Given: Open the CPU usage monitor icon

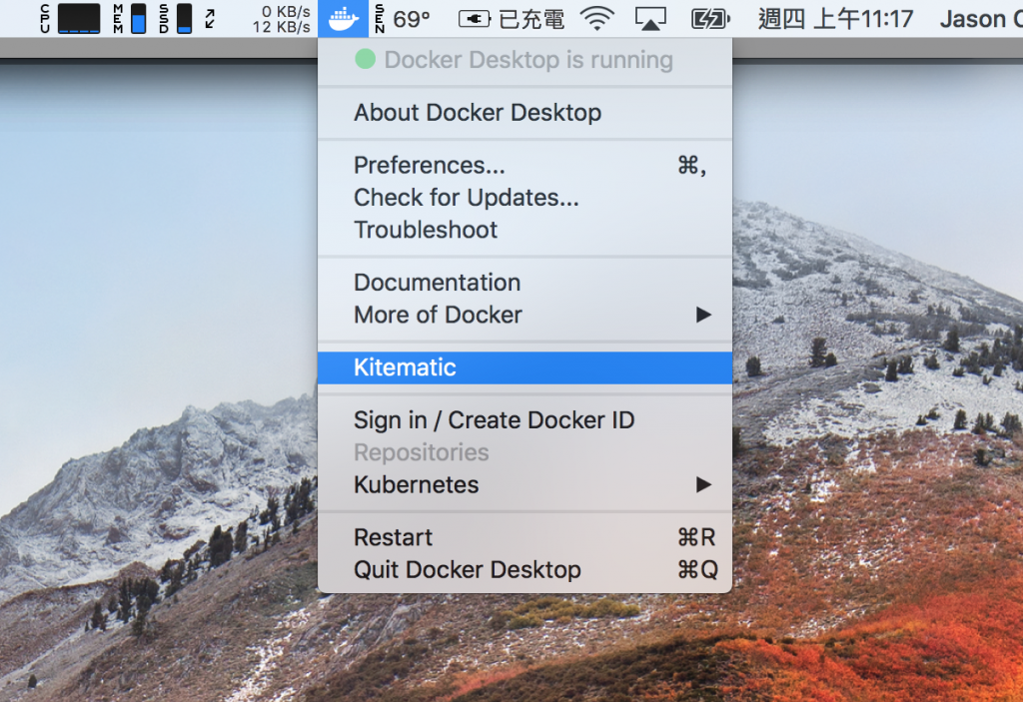Looking at the screenshot, I should [71, 18].
